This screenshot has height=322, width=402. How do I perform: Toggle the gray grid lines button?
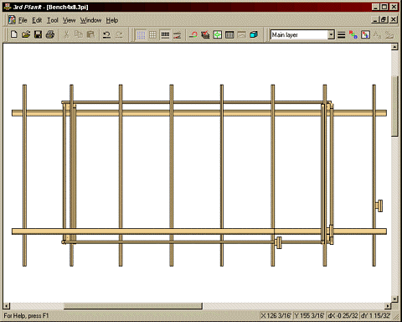click(152, 34)
